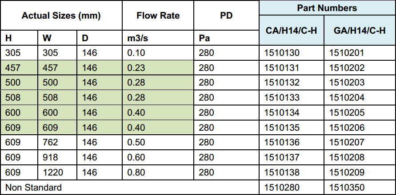Click the green 457 height cell
Image resolution: width=396 pixels, height=195 pixels.
(19, 68)
